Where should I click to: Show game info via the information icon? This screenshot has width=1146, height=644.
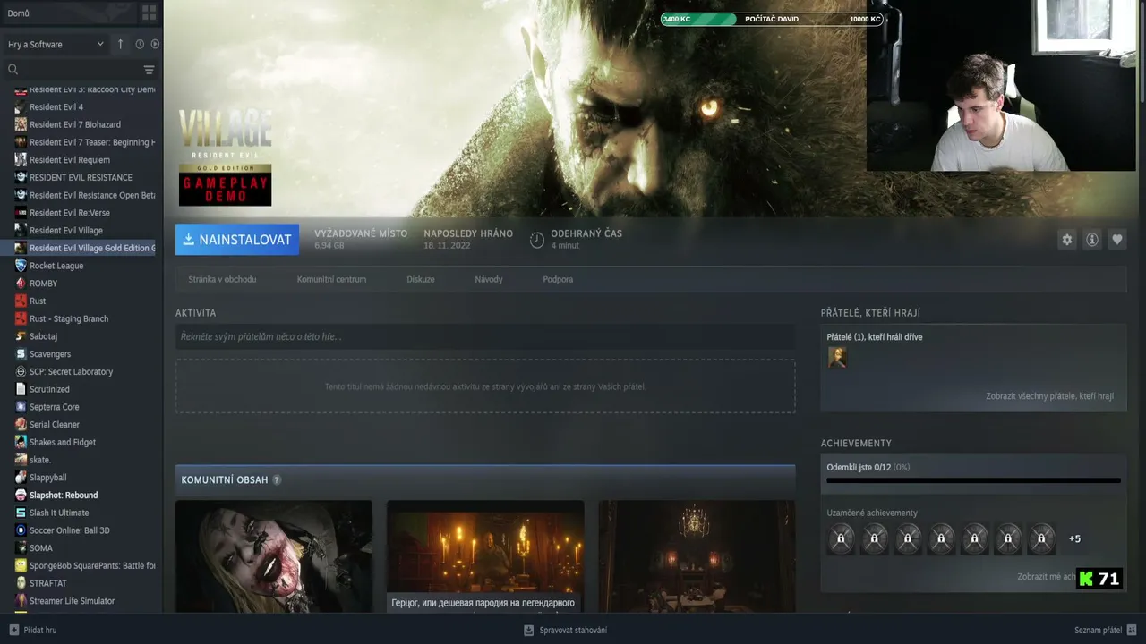[1091, 240]
